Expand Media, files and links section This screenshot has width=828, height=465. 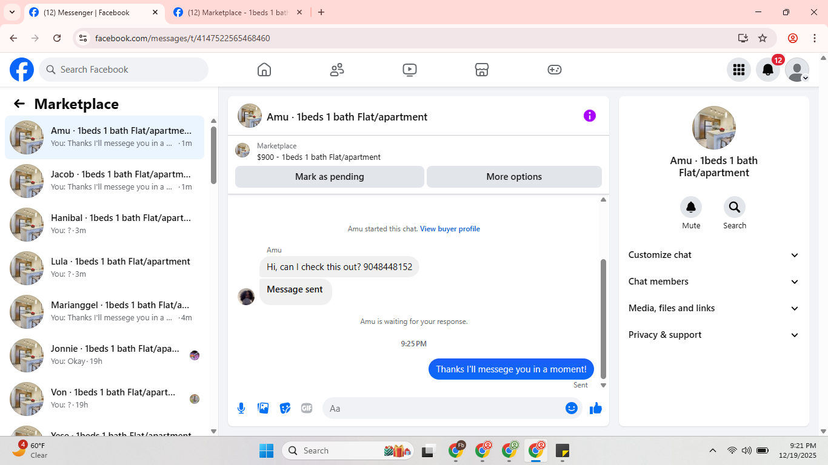714,308
